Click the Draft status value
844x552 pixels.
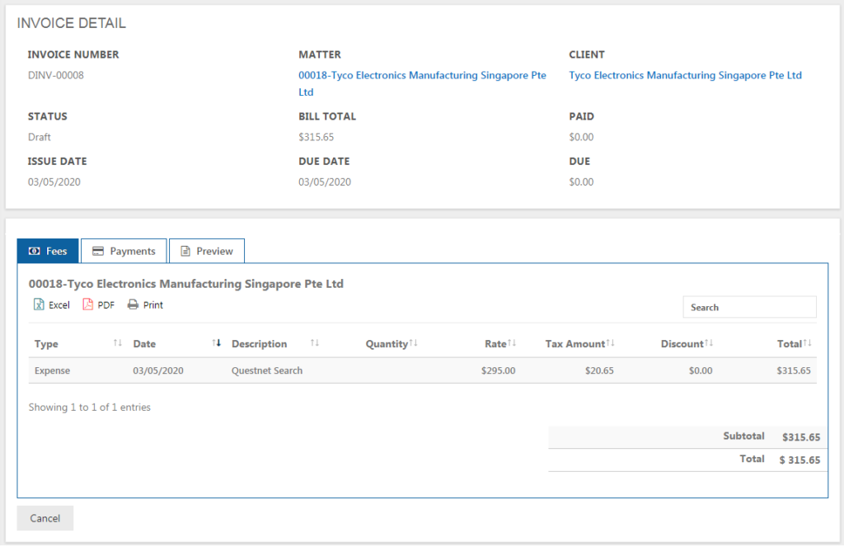(40, 137)
